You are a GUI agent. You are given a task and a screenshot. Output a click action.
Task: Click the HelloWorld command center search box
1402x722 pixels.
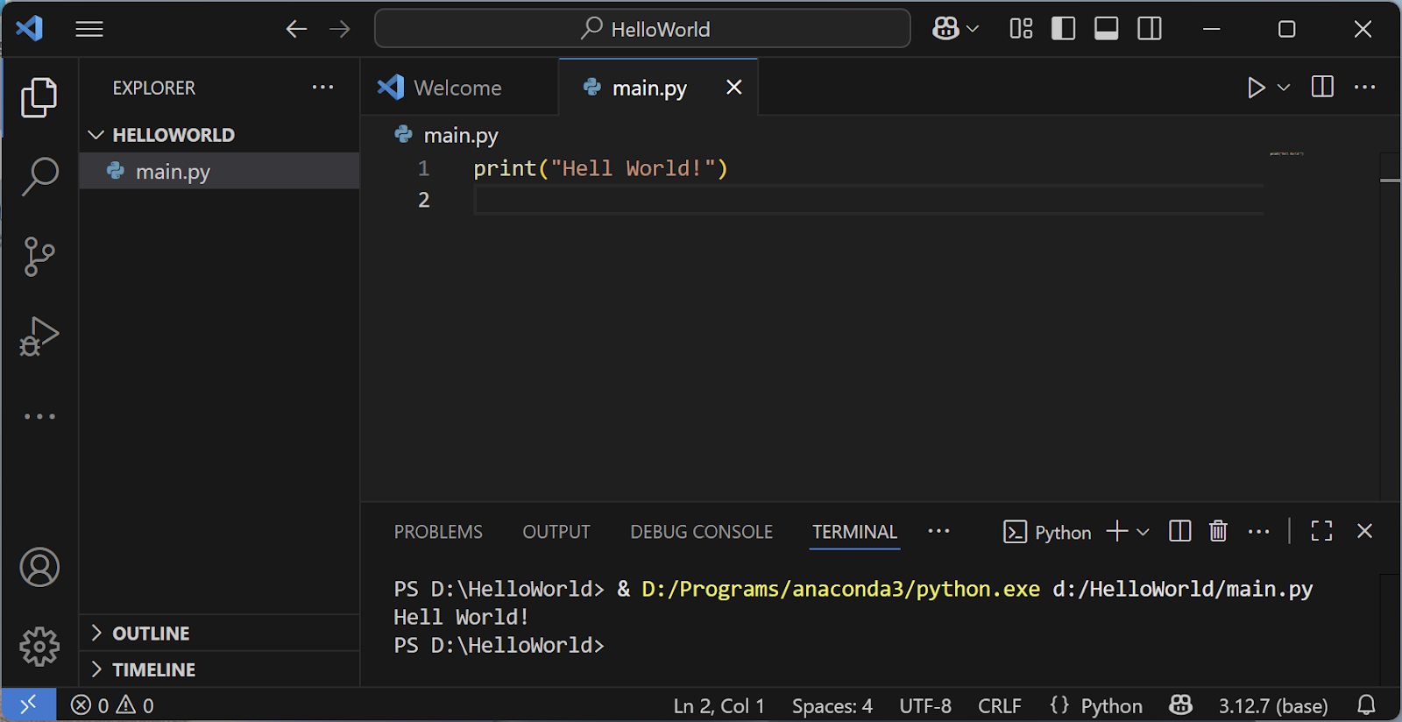click(x=642, y=29)
